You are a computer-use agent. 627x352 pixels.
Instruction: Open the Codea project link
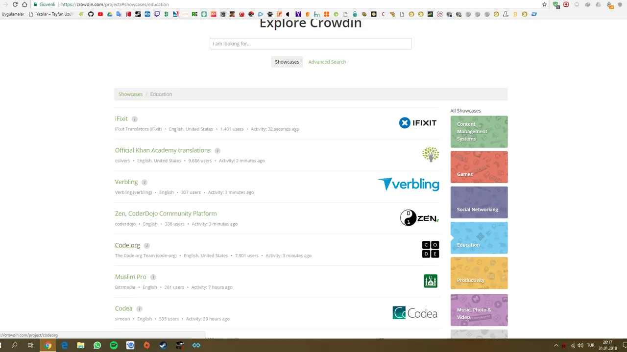[123, 308]
